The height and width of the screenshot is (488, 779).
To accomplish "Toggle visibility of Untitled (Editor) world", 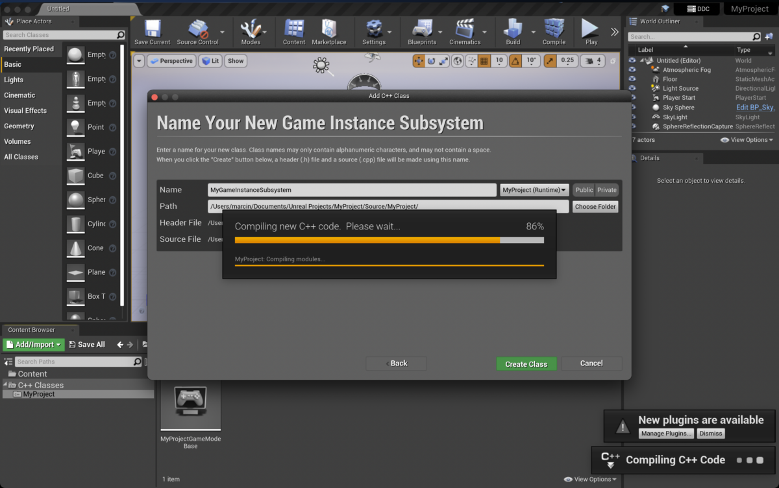I will [632, 60].
